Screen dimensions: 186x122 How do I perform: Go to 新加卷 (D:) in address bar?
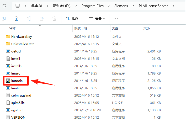(x=62, y=6)
